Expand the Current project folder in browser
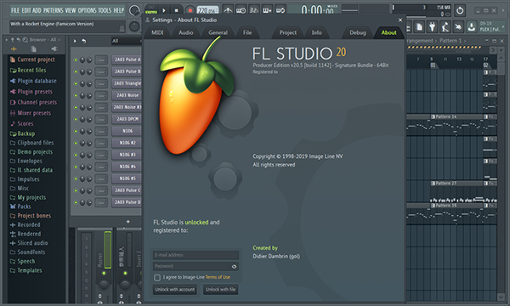This screenshot has height=306, width=510. 32,59
